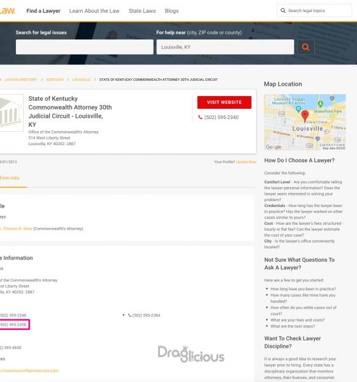The height and width of the screenshot is (382, 357).
Task: Click the Kentucky breadcrumb link
Action: pos(55,80)
